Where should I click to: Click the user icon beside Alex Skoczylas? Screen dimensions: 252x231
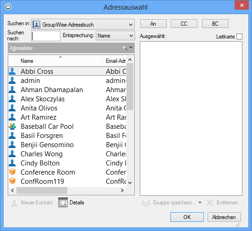point(12,99)
